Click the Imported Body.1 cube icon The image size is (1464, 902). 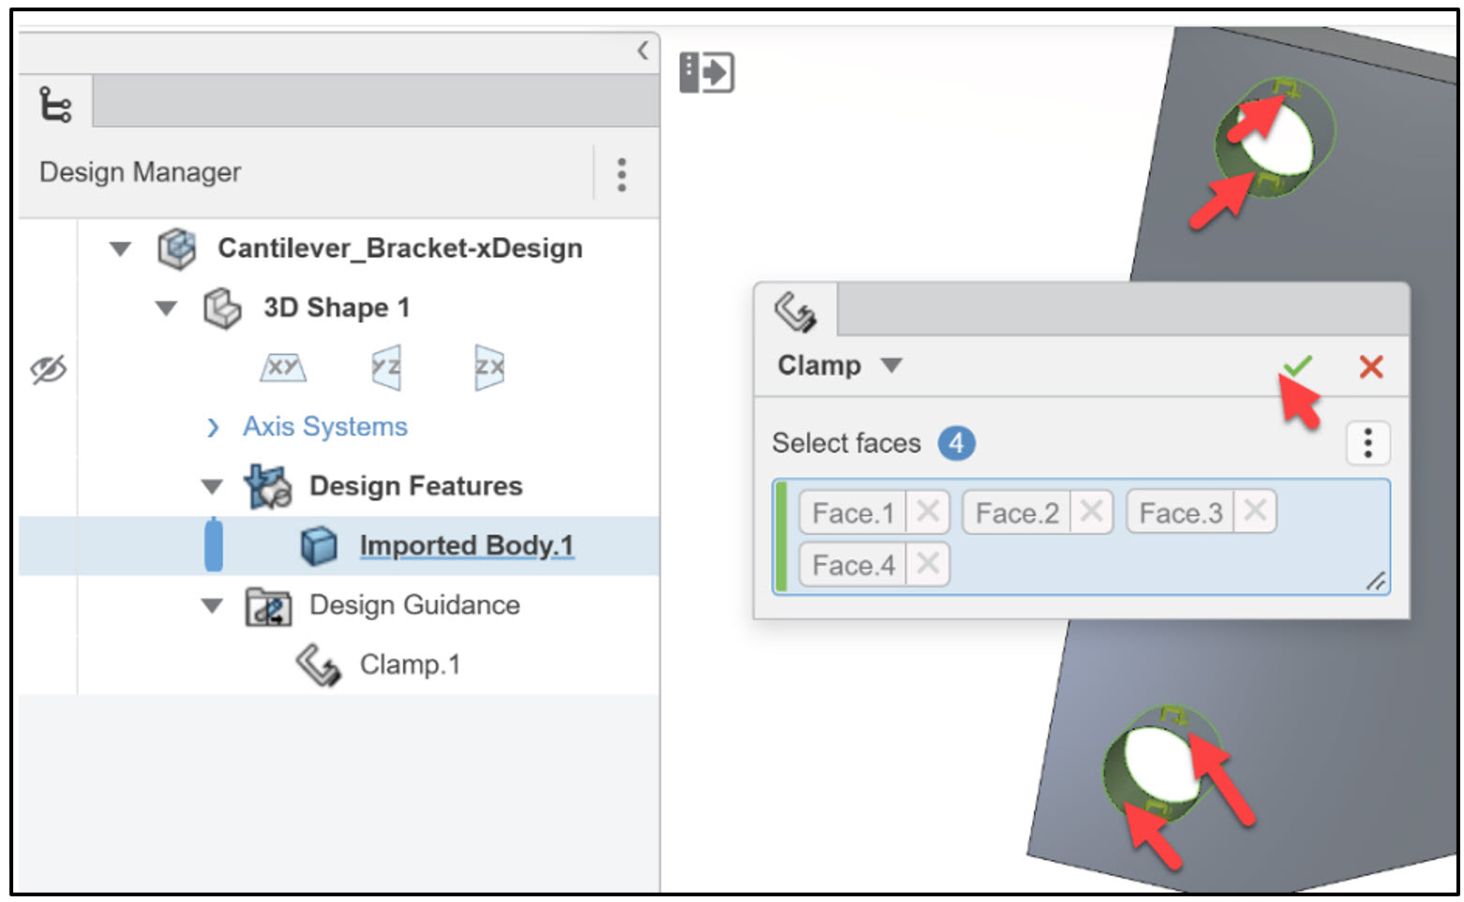319,545
